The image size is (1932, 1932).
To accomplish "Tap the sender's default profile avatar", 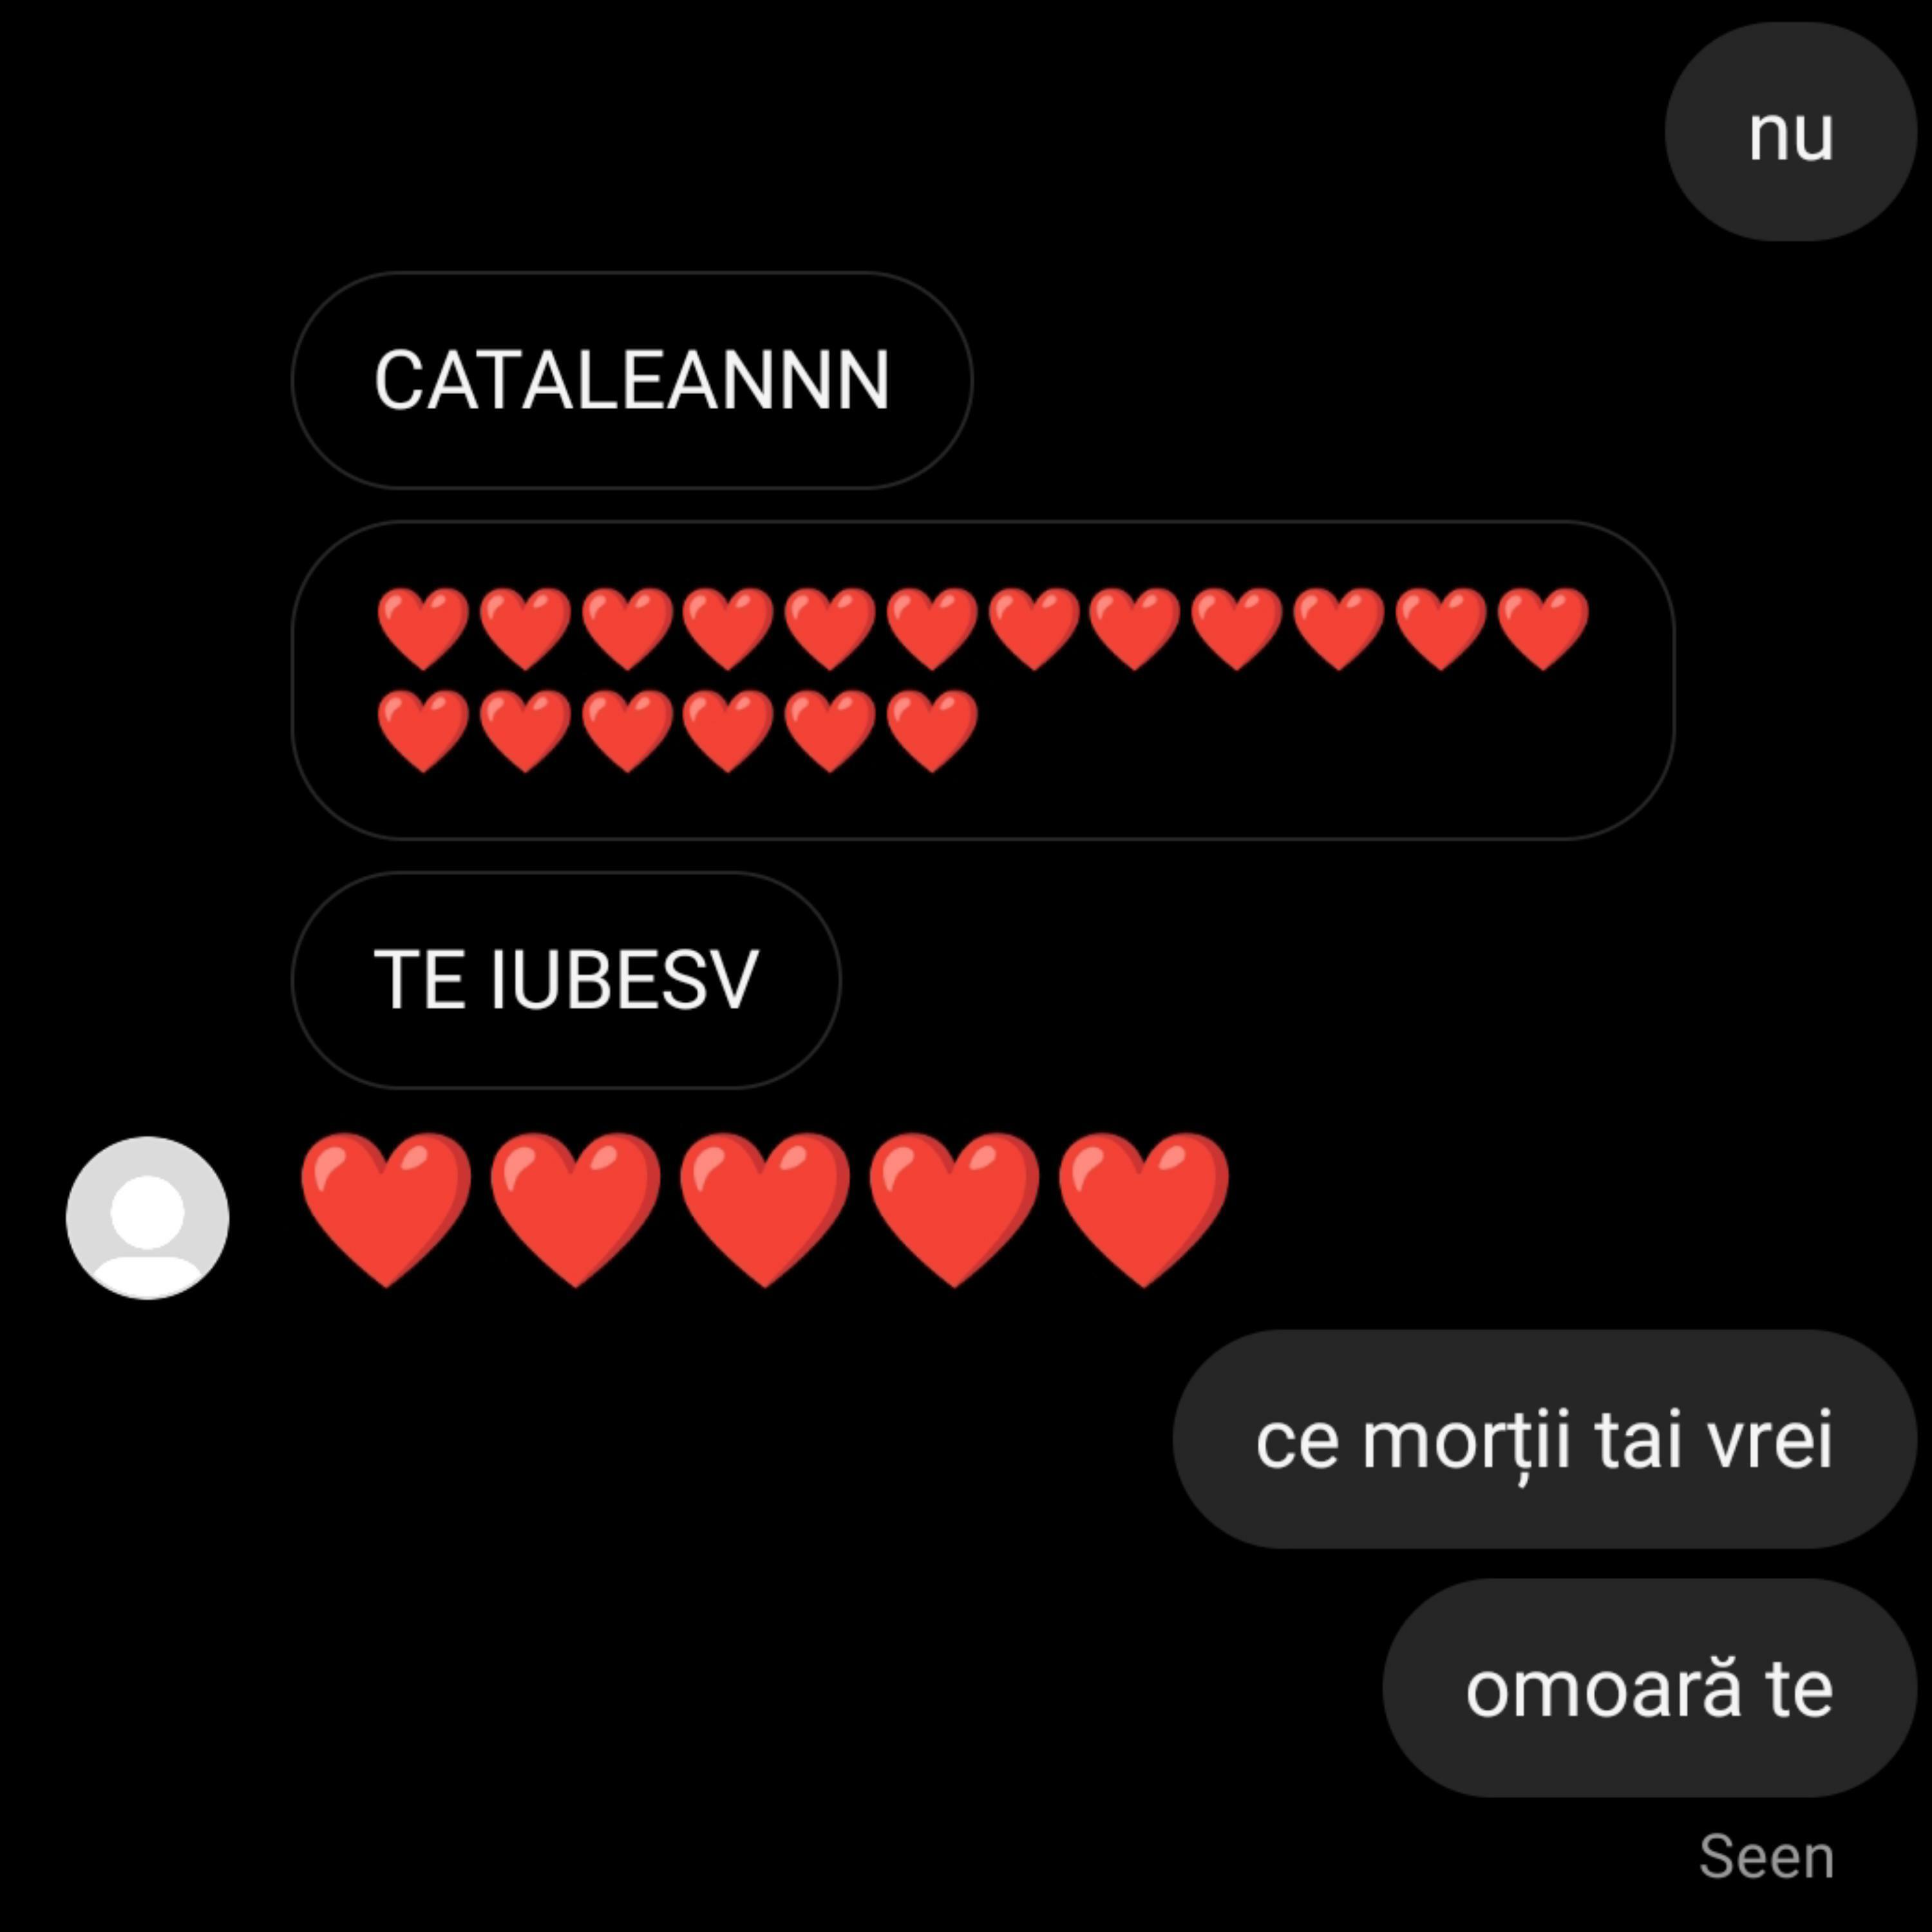I will click(x=147, y=1217).
